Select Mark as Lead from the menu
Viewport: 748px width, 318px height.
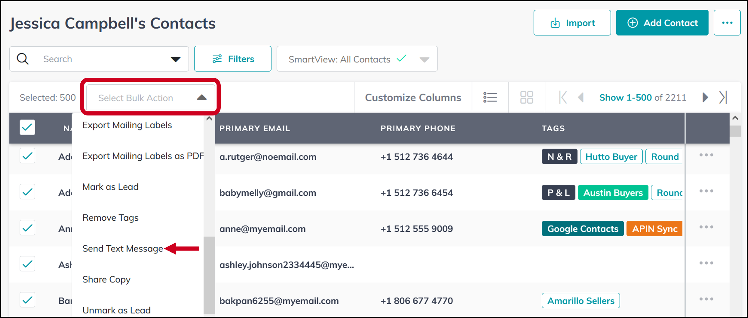click(x=110, y=187)
